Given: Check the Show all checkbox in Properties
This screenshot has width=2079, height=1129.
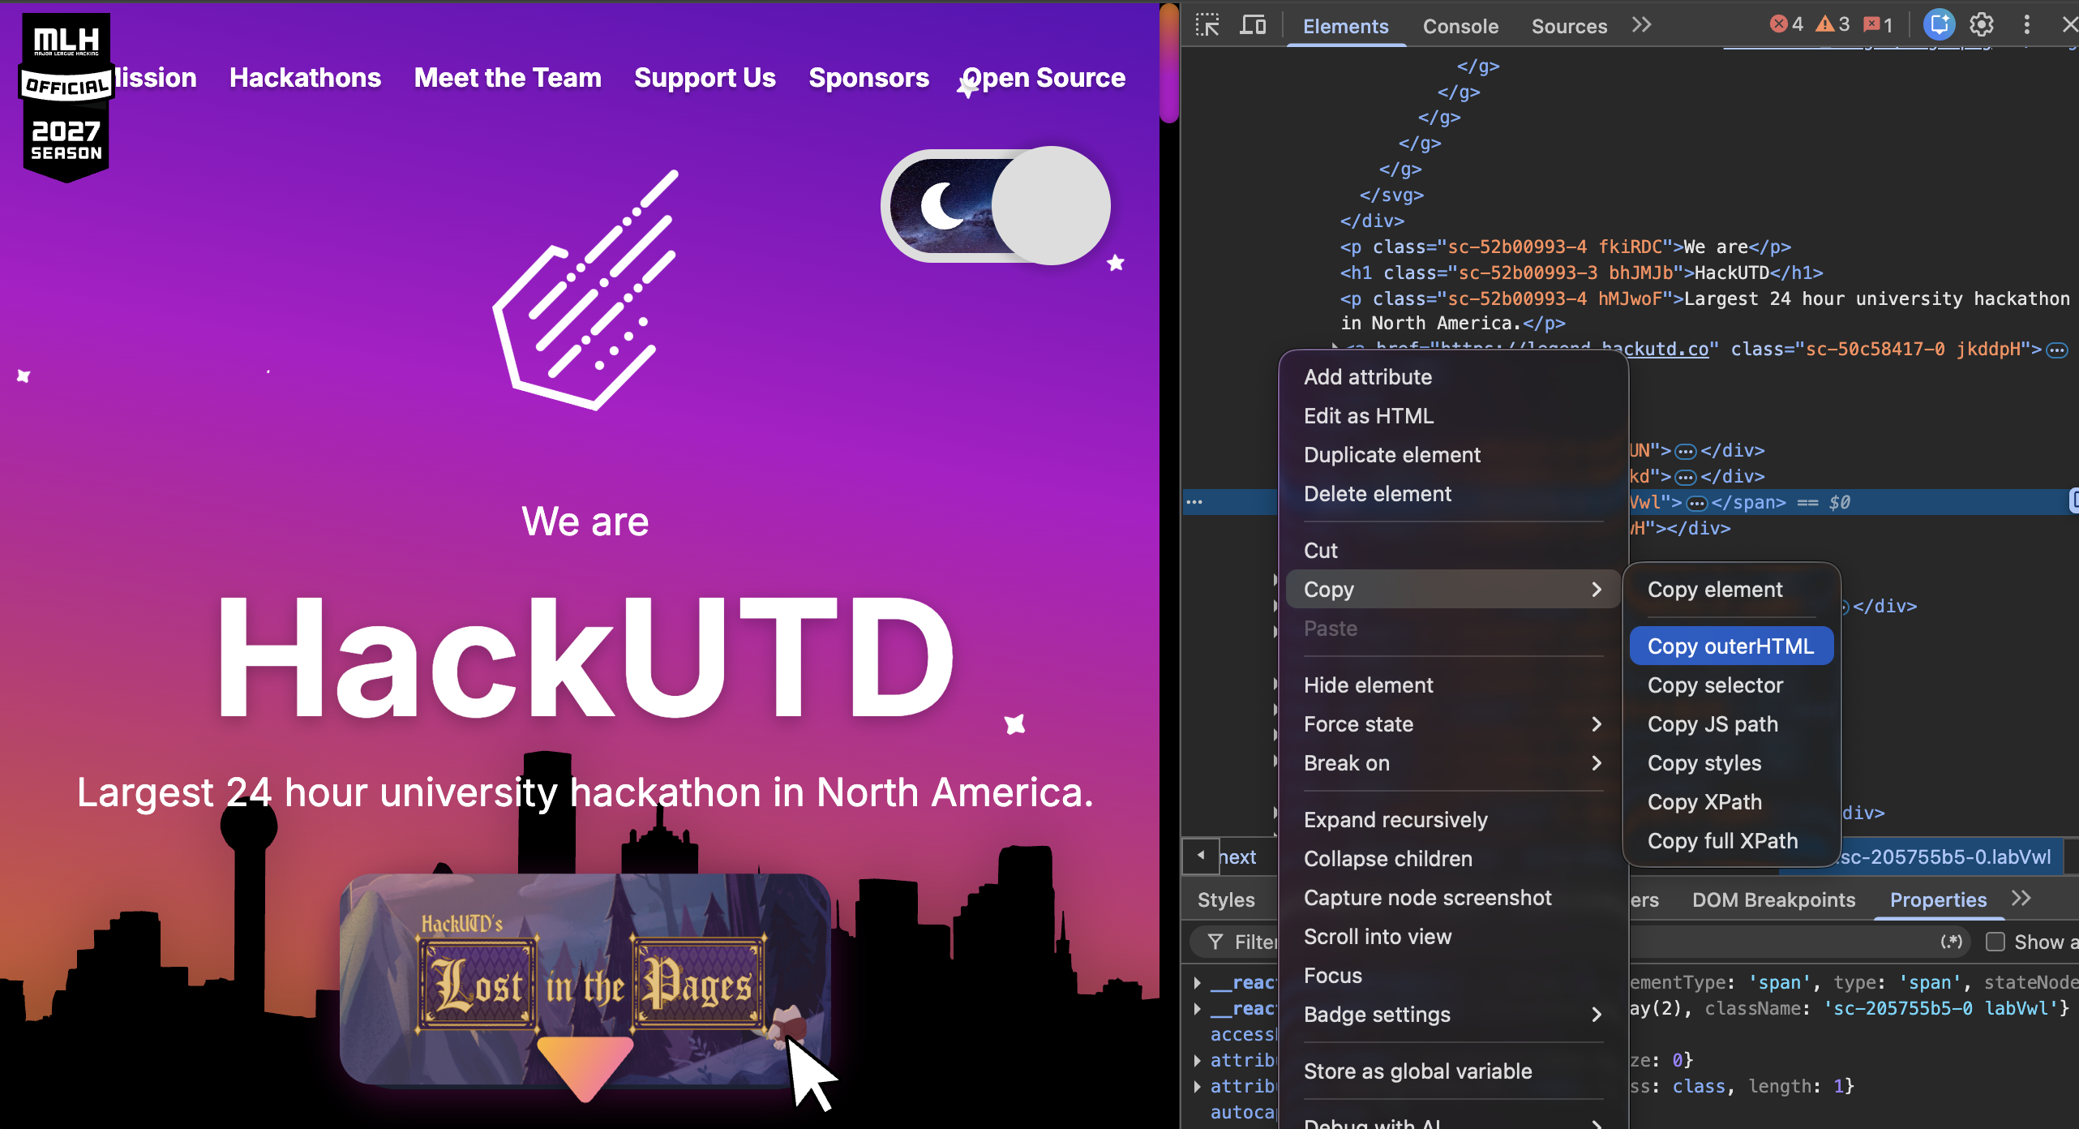Looking at the screenshot, I should tap(1995, 942).
